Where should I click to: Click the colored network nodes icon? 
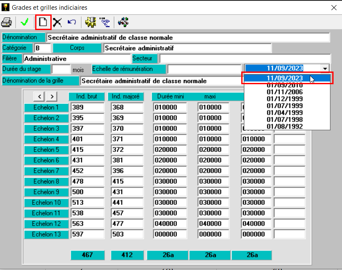[x=123, y=22]
